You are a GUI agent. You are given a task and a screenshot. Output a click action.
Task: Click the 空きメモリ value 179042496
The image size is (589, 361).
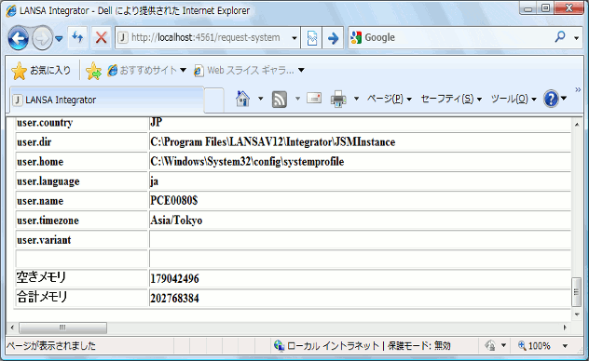pyautogui.click(x=174, y=279)
